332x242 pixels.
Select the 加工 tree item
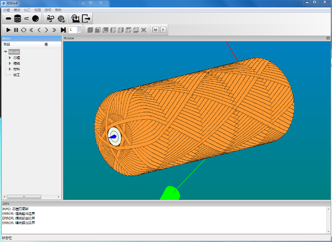17,75
